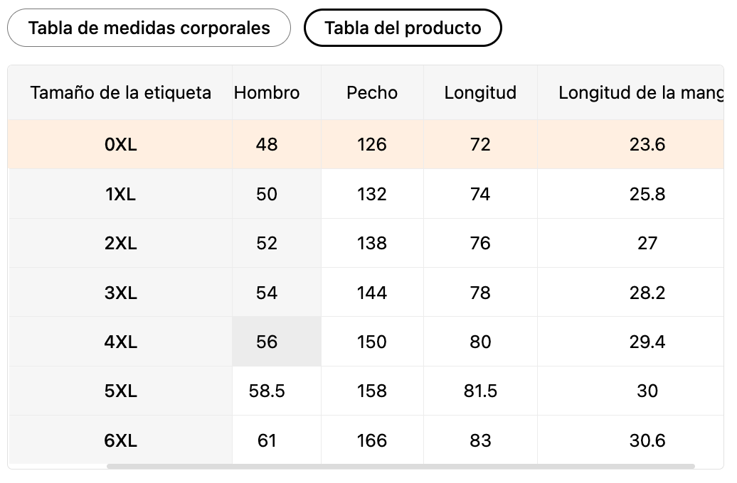737x483 pixels.
Task: Click the 81.5 length value cell
Action: tap(480, 391)
